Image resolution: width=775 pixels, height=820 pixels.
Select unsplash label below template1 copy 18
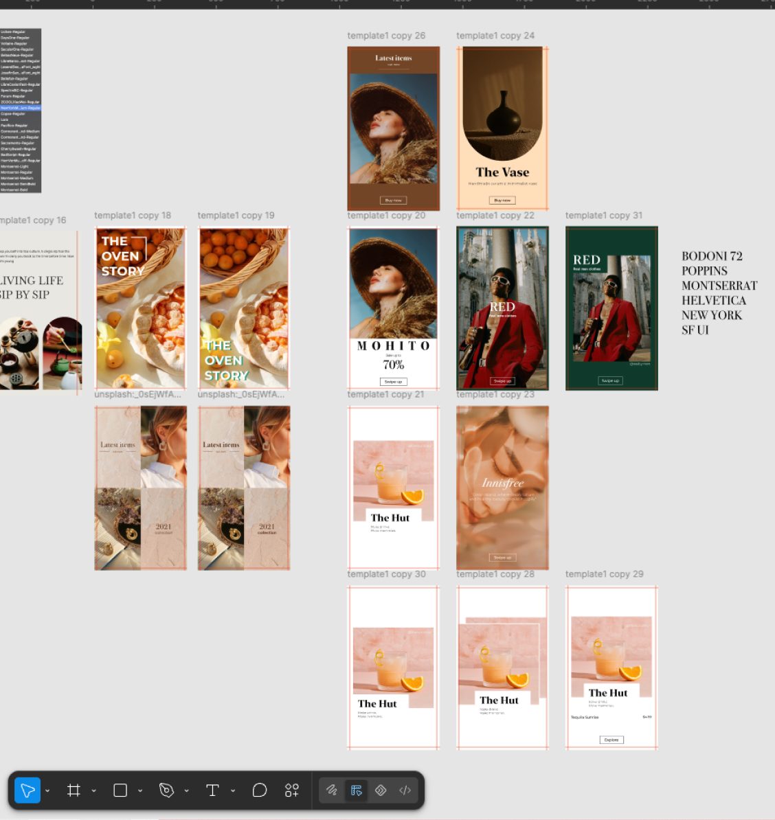pos(137,394)
